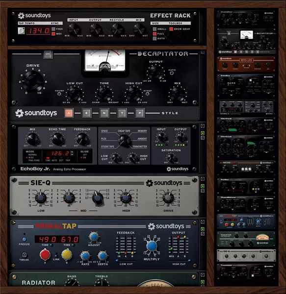The image size is (286, 294).
Task: Click EchoBoy Jr. SATURATION knob
Action: (171, 157)
